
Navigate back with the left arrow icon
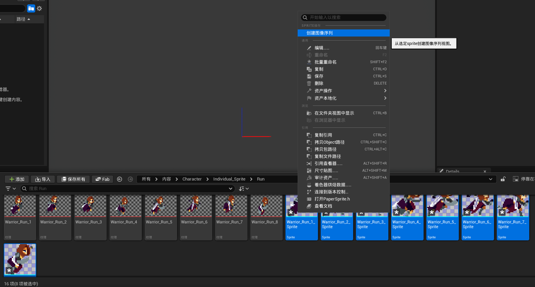pyautogui.click(x=120, y=179)
